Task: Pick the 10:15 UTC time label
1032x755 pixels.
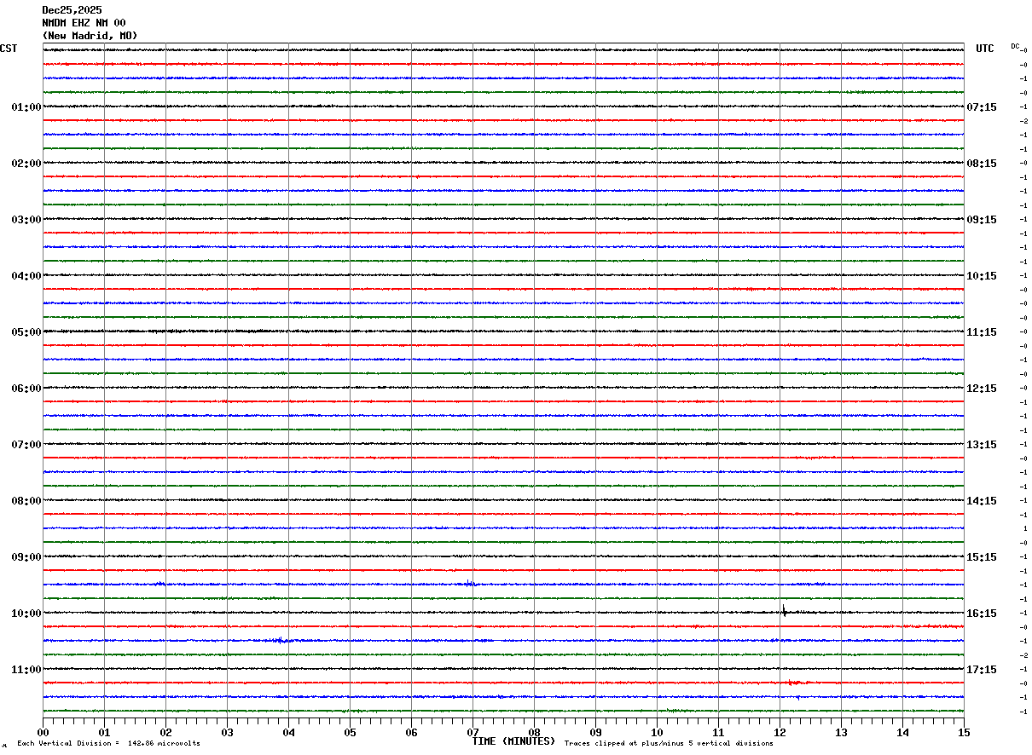Action: pyautogui.click(x=982, y=276)
